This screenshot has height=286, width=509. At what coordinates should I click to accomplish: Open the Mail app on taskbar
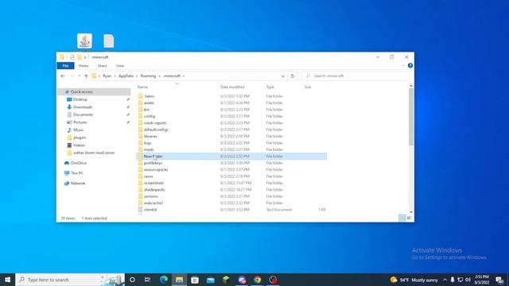(210, 280)
